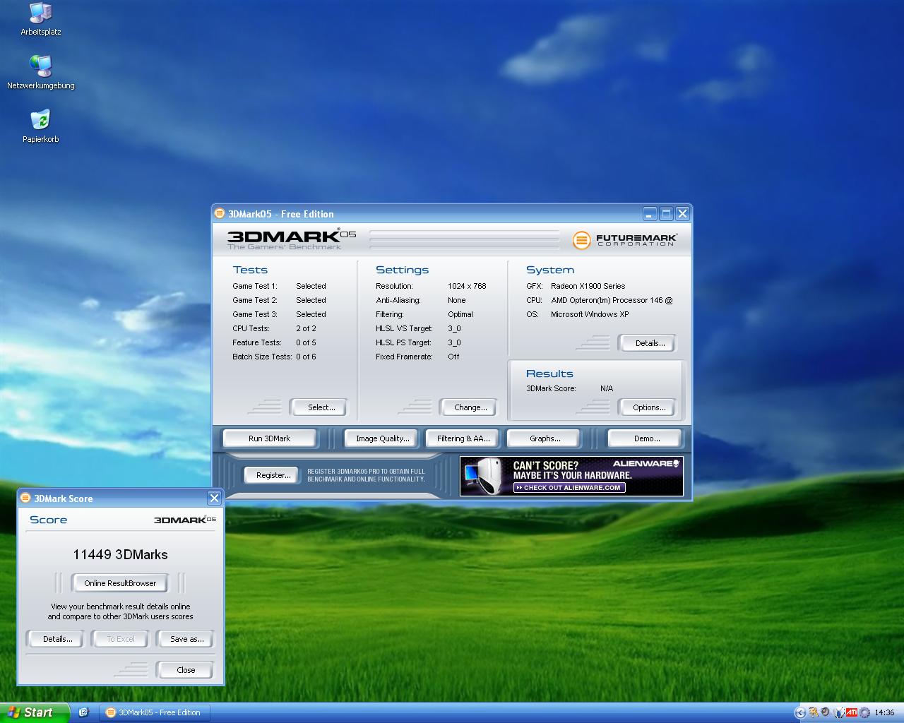Screen dimensions: 904x723
Task: Click the 3DMark Score window title icon
Action: click(25, 498)
